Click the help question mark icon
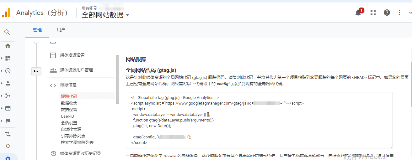The image size is (412, 160). (387, 13)
